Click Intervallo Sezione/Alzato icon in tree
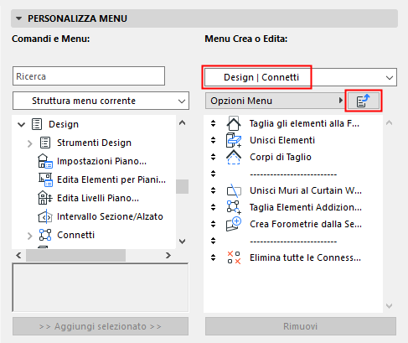 [x=45, y=216]
